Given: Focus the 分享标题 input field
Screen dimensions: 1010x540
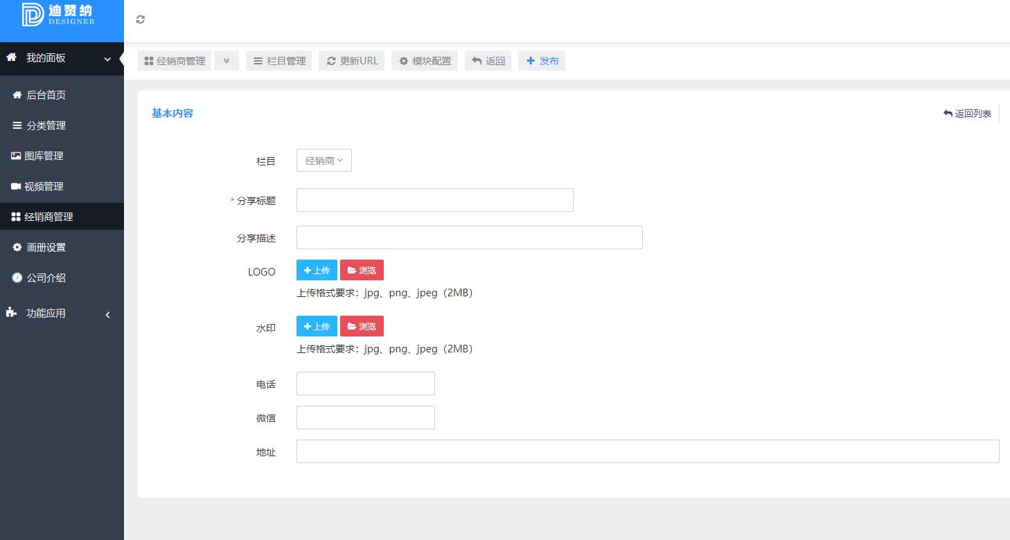Looking at the screenshot, I should (x=434, y=200).
